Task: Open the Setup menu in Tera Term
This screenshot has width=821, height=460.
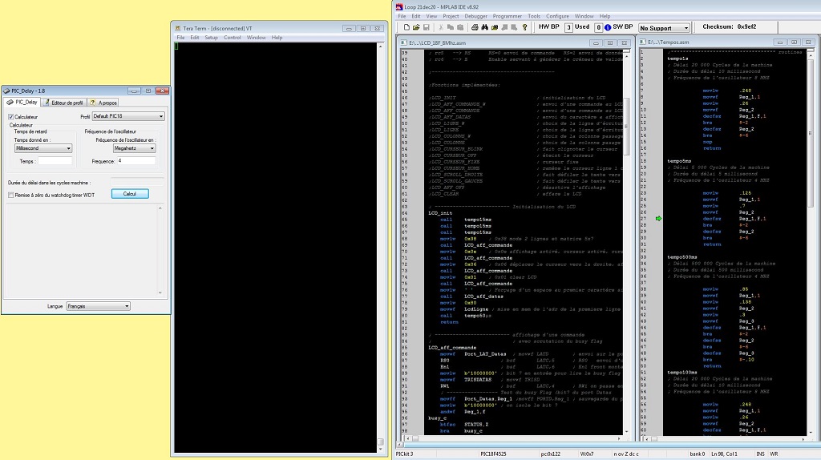Action: (x=211, y=38)
